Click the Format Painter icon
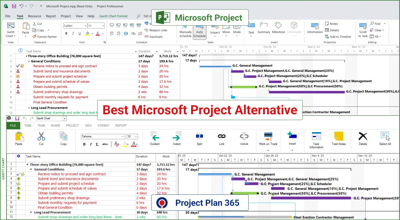400x220 pixels. [35, 36]
